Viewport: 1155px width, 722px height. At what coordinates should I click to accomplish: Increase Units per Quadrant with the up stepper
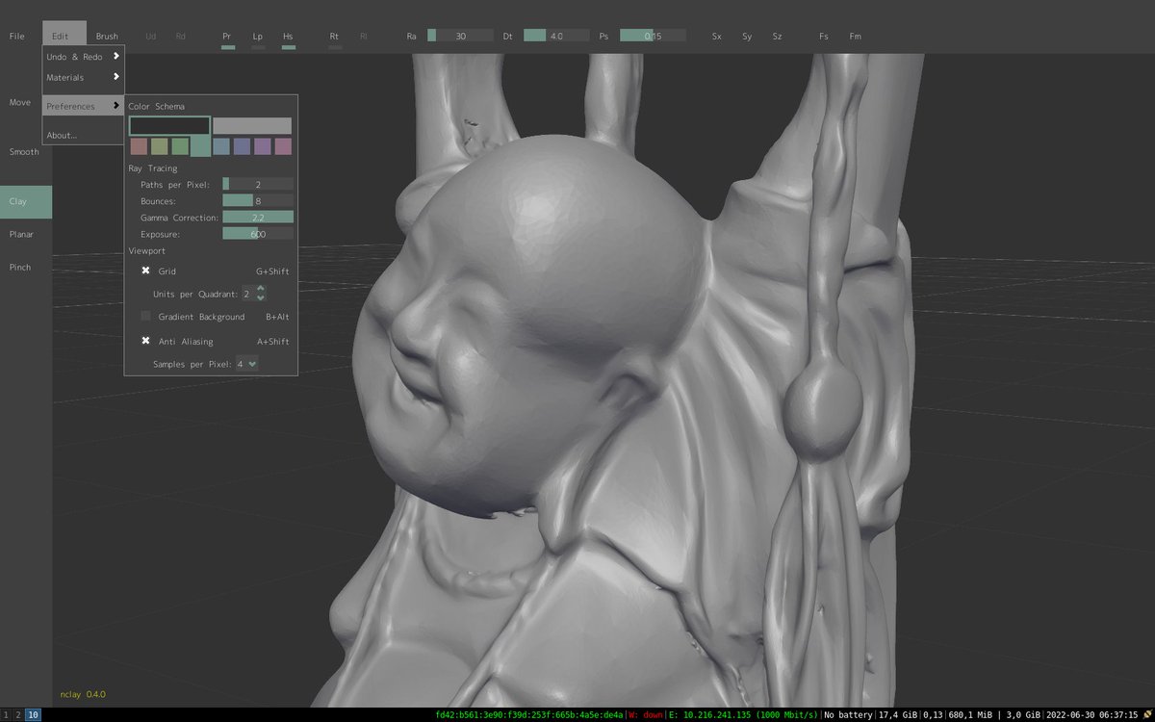pyautogui.click(x=261, y=289)
